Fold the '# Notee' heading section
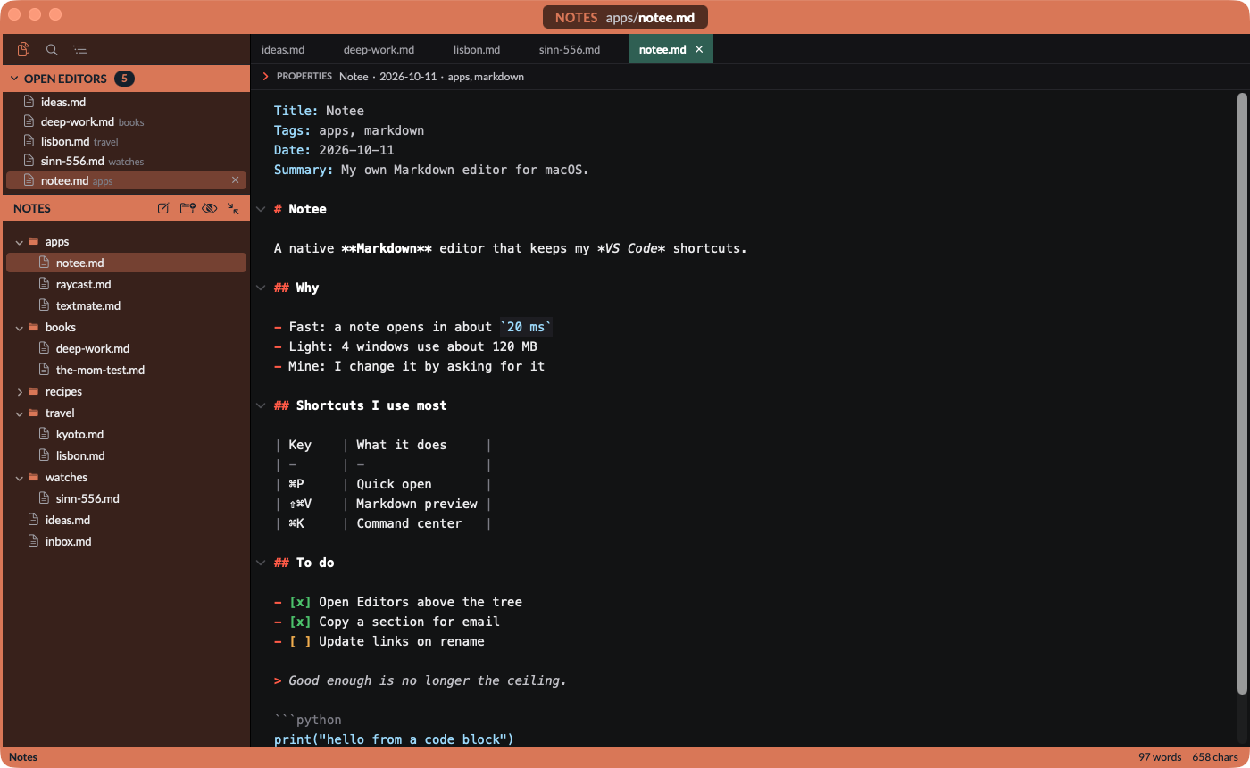This screenshot has width=1250, height=768. click(x=261, y=209)
